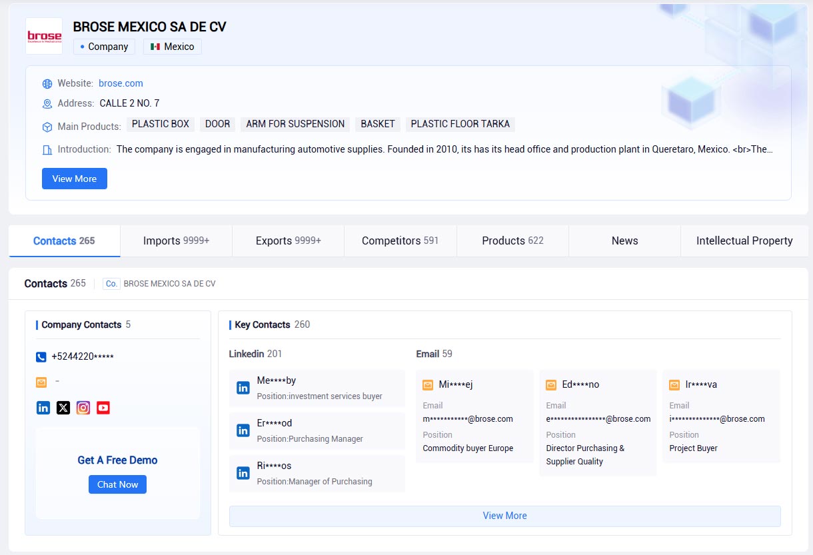Click the email icon for Ir****va
This screenshot has width=813, height=555.
pyautogui.click(x=674, y=385)
